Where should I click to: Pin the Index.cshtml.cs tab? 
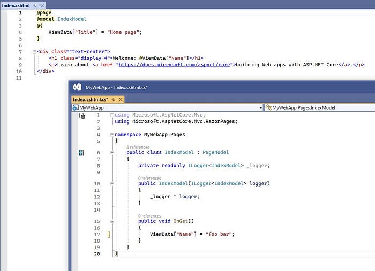(114, 99)
